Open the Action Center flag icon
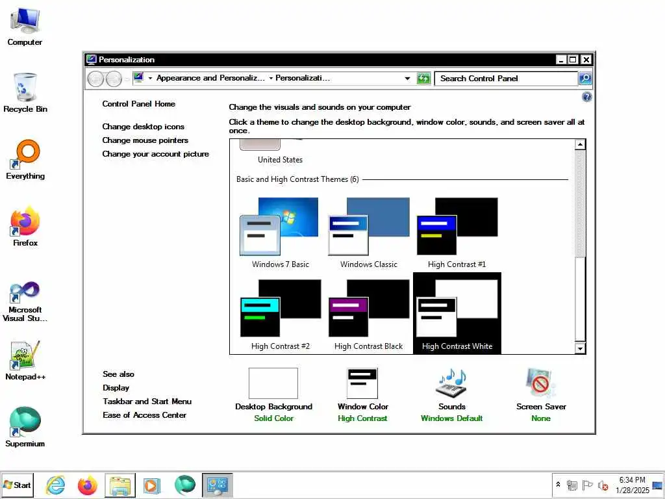The image size is (665, 499). pos(587,485)
